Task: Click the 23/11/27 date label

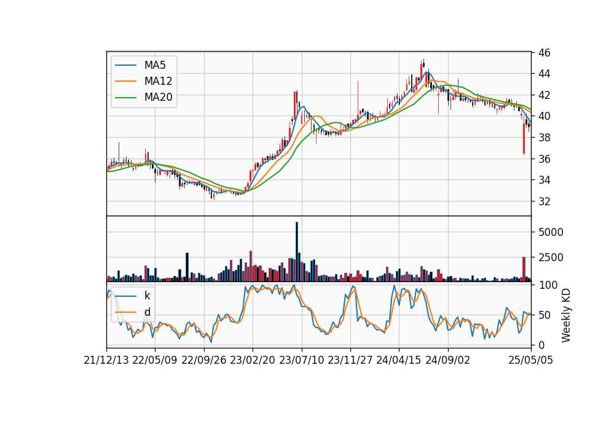Action: click(350, 360)
